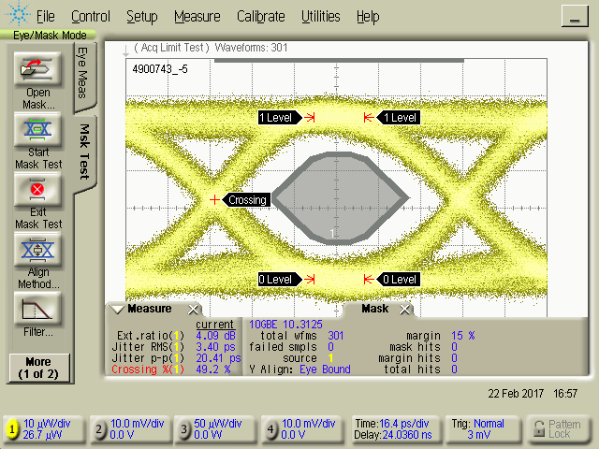The image size is (599, 449).
Task: Click the Pattern Lock padlock button
Action: coord(557,428)
